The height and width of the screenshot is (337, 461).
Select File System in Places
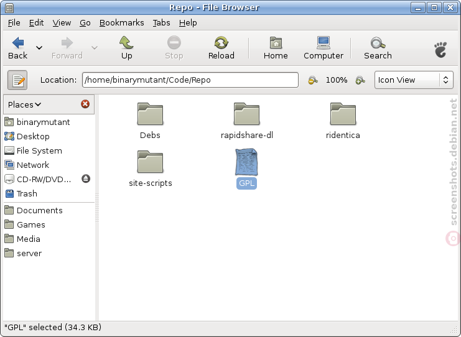[49, 150]
